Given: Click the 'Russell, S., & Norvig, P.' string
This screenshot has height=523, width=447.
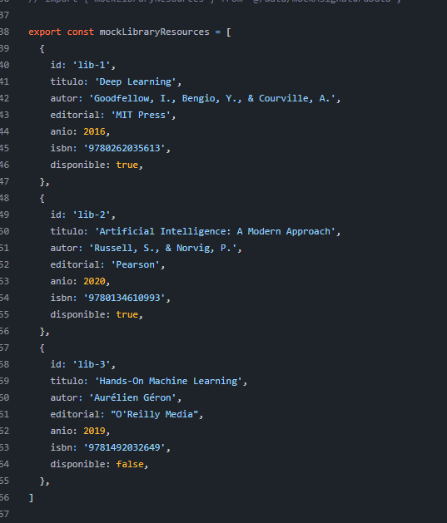Looking at the screenshot, I should (162, 248).
